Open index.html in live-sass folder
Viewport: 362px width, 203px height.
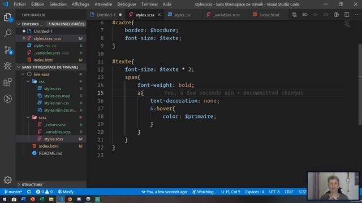[49, 146]
